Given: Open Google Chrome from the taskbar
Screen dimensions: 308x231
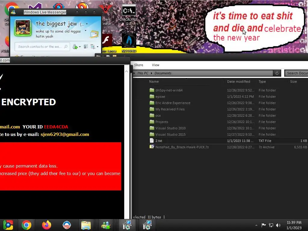Looking at the screenshot, I should point(26,225).
